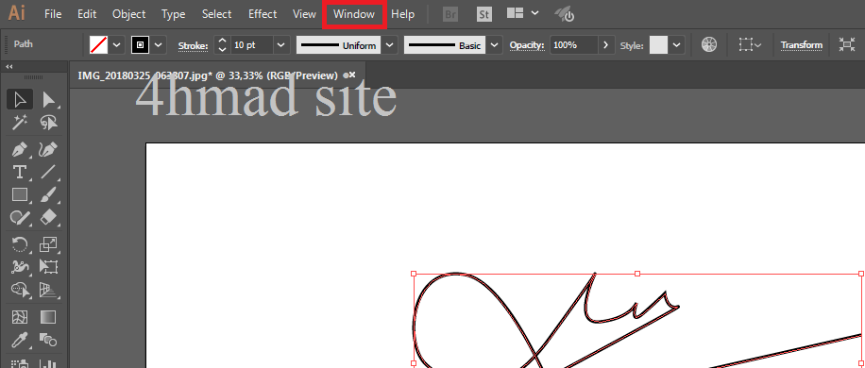Activate the Type tool
This screenshot has height=368, width=865.
(x=20, y=172)
